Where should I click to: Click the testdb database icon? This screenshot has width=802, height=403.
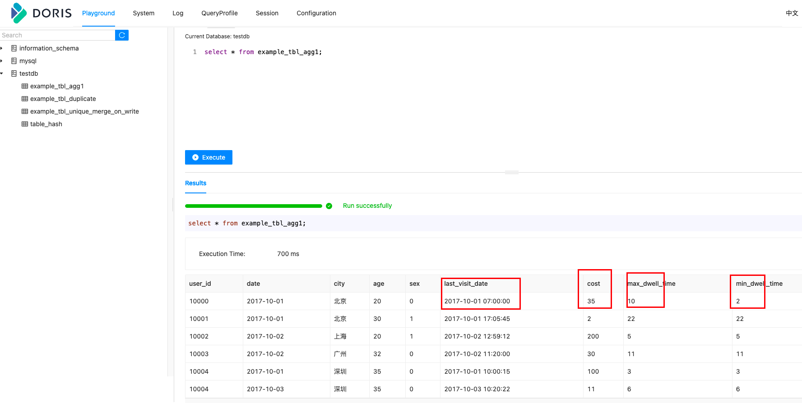(x=14, y=73)
